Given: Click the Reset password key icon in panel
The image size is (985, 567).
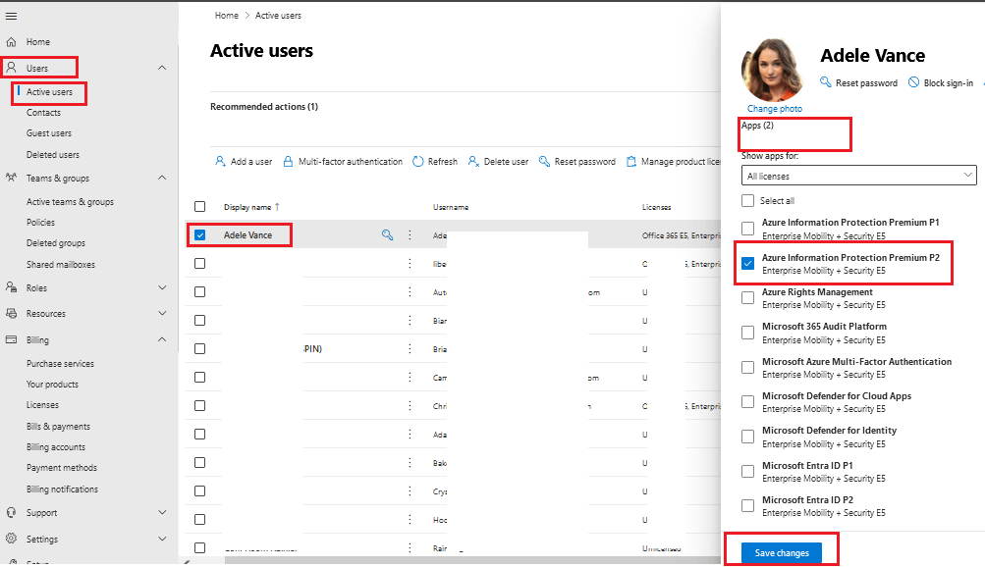Looking at the screenshot, I should (x=826, y=82).
